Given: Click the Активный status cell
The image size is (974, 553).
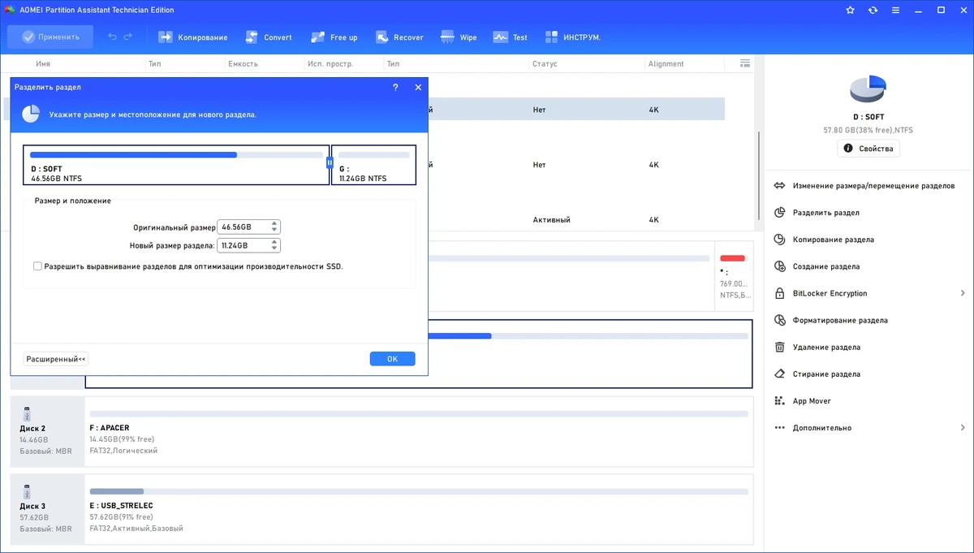Looking at the screenshot, I should [x=552, y=220].
